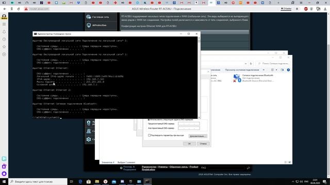Click the Yandex home 'Я' button
330x185 pixels.
pyautogui.click(x=11, y=9)
